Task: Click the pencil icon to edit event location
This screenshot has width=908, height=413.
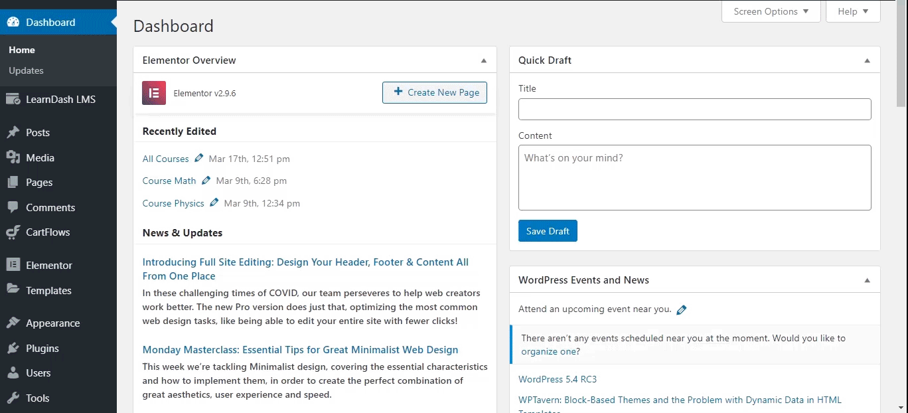Action: tap(682, 309)
